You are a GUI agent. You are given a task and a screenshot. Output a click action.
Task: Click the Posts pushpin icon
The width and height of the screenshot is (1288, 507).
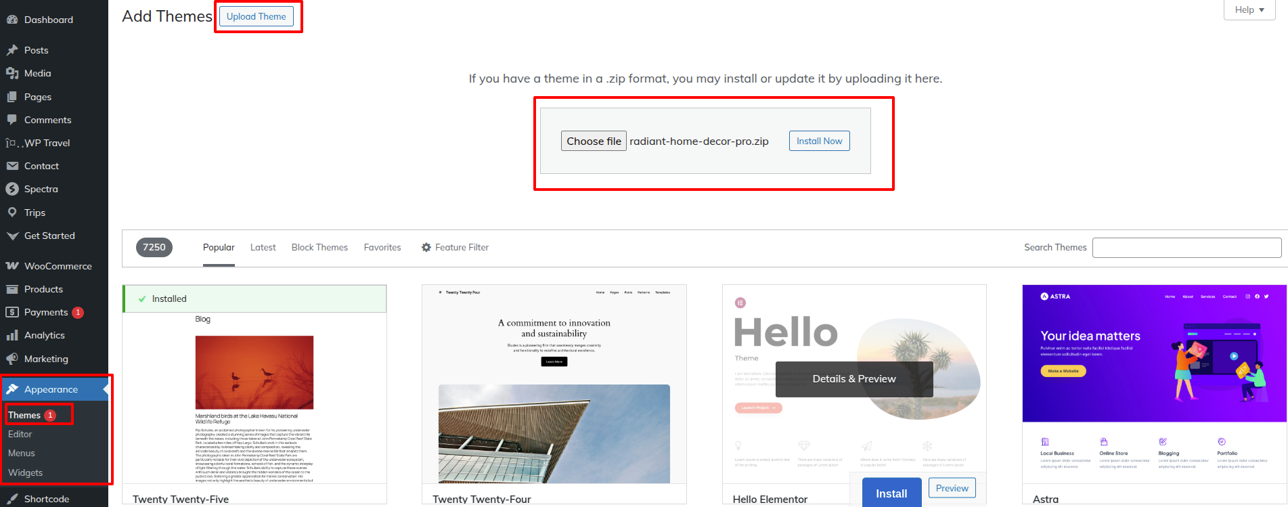12,50
